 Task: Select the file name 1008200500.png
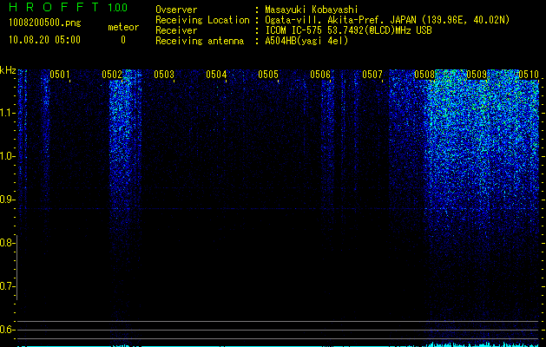[x=45, y=23]
